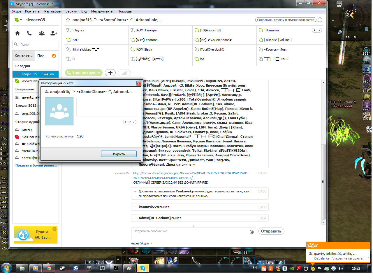Open the Вид menu
Image resolution: width=373 pixels, height=279 pixels.
84,11
